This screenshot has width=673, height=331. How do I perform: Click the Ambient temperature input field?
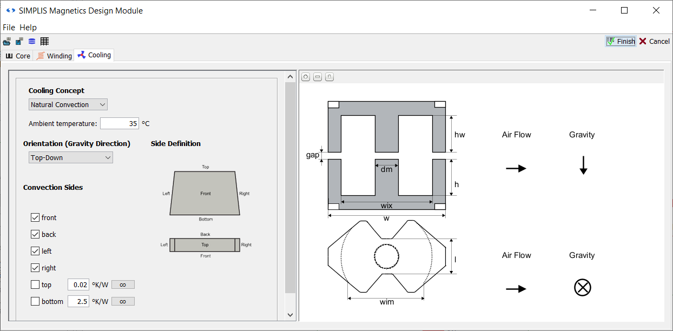[x=119, y=123]
